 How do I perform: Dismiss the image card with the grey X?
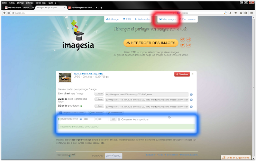pos(192,74)
